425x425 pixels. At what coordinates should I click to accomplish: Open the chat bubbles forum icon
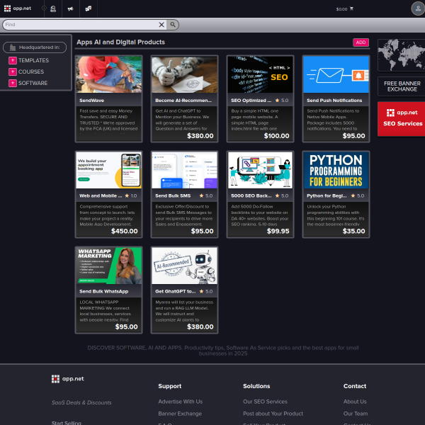click(x=89, y=8)
